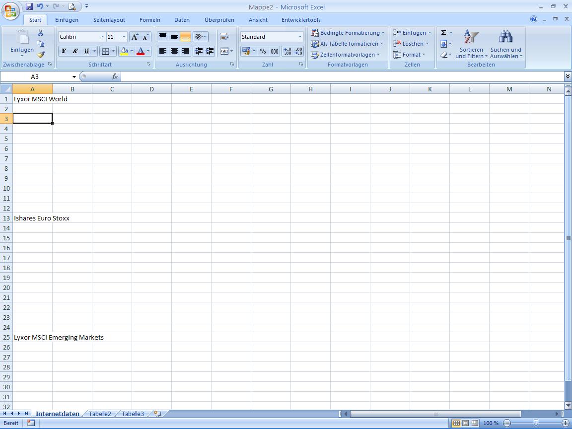Screen dimensions: 572x429
Task: Add a decimal place
Action: (287, 51)
